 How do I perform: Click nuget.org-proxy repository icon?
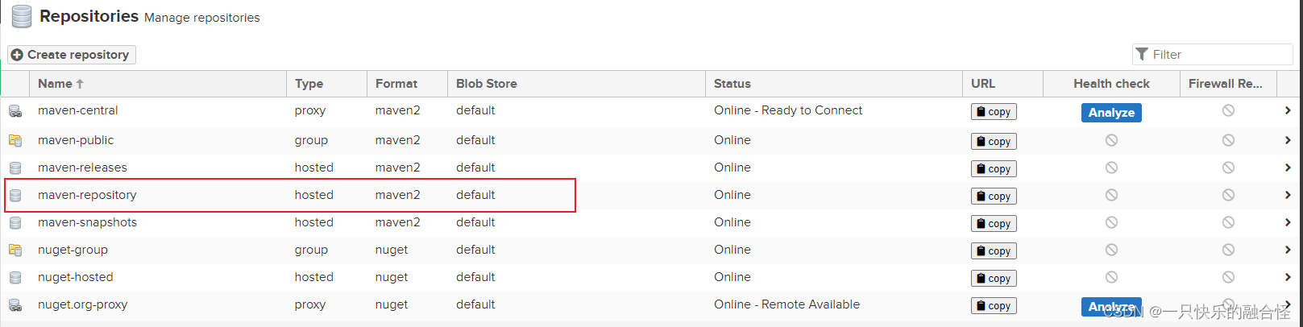15,305
